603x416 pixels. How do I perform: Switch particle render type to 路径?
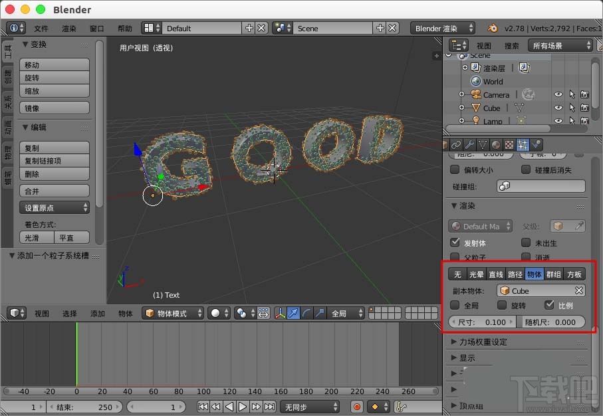coord(515,273)
